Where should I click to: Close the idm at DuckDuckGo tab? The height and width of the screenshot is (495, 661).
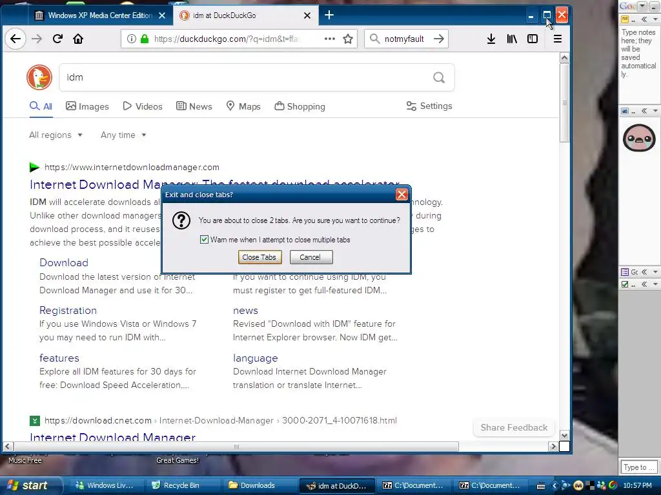click(307, 15)
